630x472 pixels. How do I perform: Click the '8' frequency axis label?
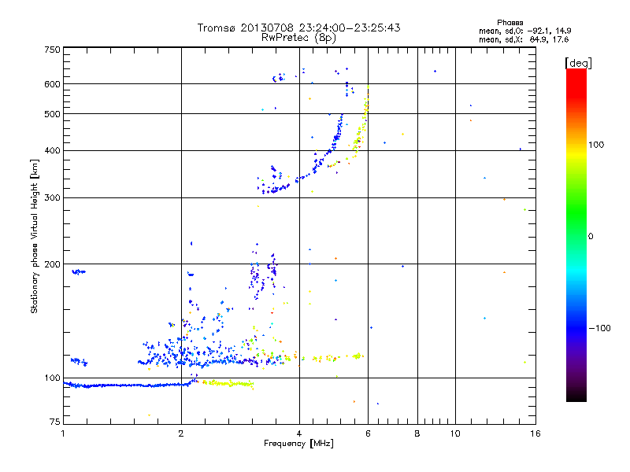click(417, 433)
